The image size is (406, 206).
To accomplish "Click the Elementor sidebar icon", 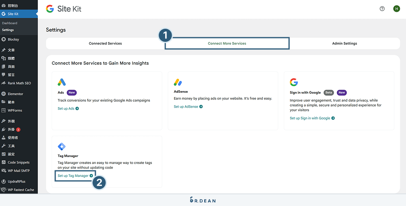I will [4, 94].
